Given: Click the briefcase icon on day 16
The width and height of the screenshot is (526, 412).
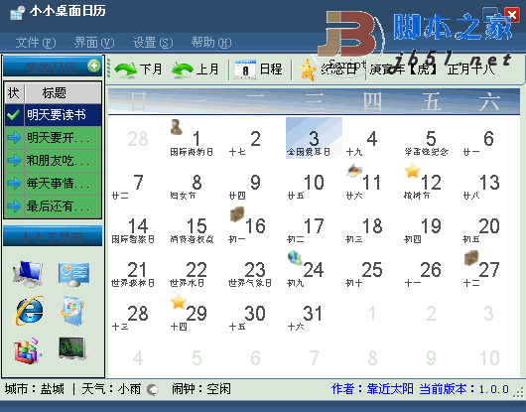Looking at the screenshot, I should [x=237, y=214].
